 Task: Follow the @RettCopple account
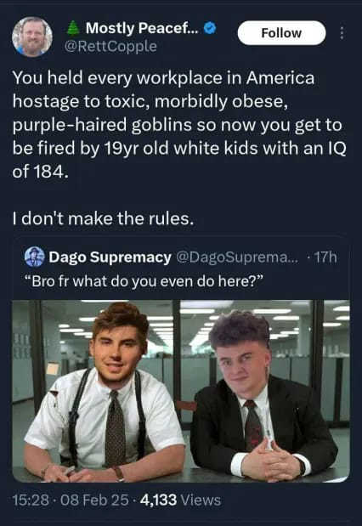[281, 33]
